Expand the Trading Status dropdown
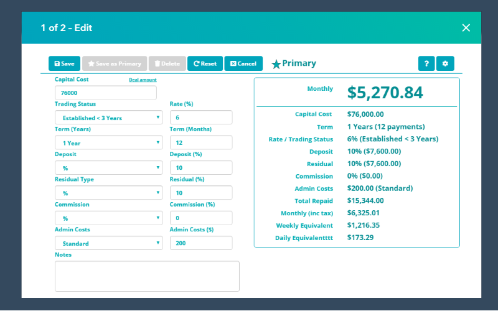The height and width of the screenshot is (311, 498). click(109, 118)
